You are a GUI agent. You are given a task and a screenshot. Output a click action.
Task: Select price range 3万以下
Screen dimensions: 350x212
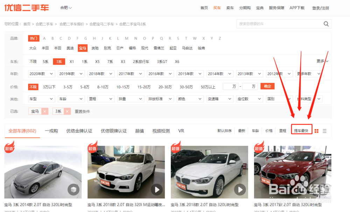[x=49, y=87]
